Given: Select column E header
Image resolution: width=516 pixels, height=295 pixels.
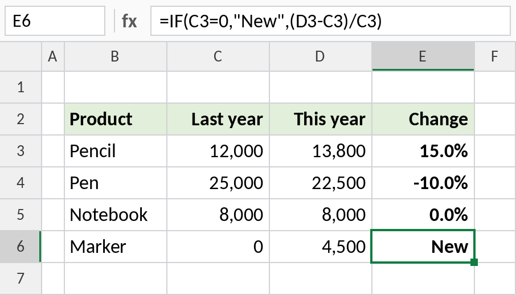Looking at the screenshot, I should (423, 56).
